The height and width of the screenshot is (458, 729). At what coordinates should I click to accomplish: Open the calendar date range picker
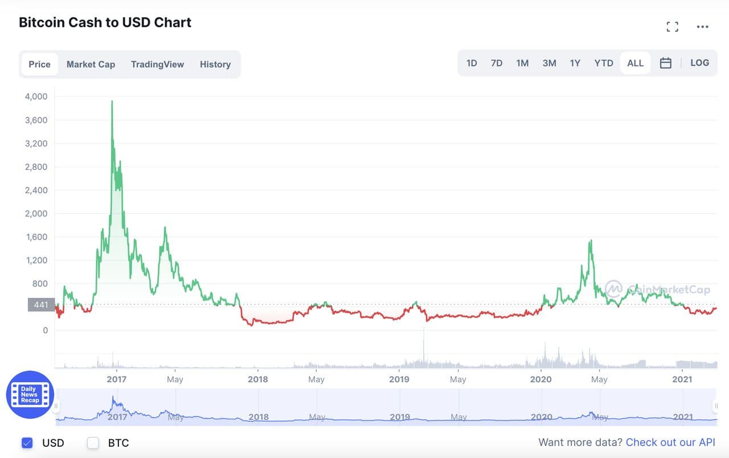click(x=665, y=63)
